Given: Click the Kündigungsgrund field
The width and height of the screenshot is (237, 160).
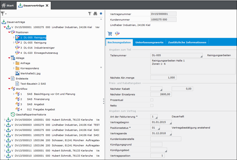Looking at the screenshot, I should coord(156,145).
